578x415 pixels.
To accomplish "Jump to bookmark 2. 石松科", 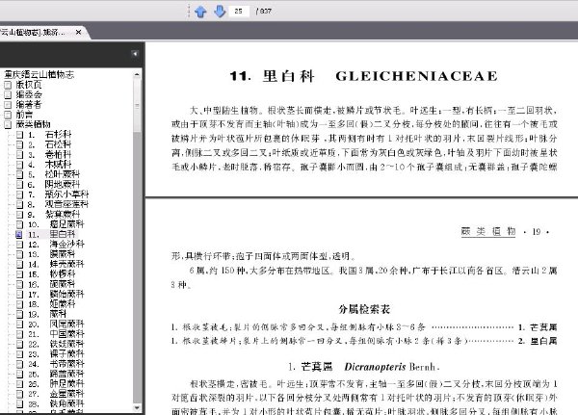I will pos(50,144).
